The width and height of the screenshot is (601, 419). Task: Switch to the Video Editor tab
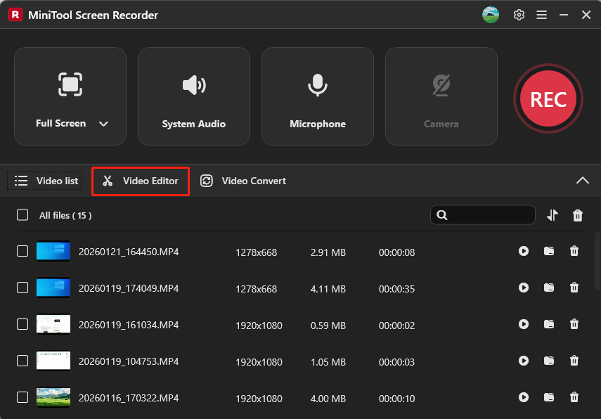point(140,181)
